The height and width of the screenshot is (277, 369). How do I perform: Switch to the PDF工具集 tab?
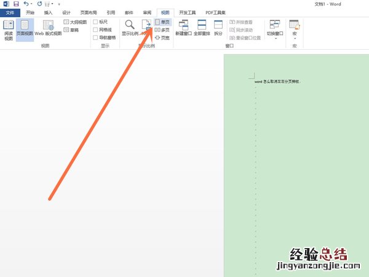(215, 13)
